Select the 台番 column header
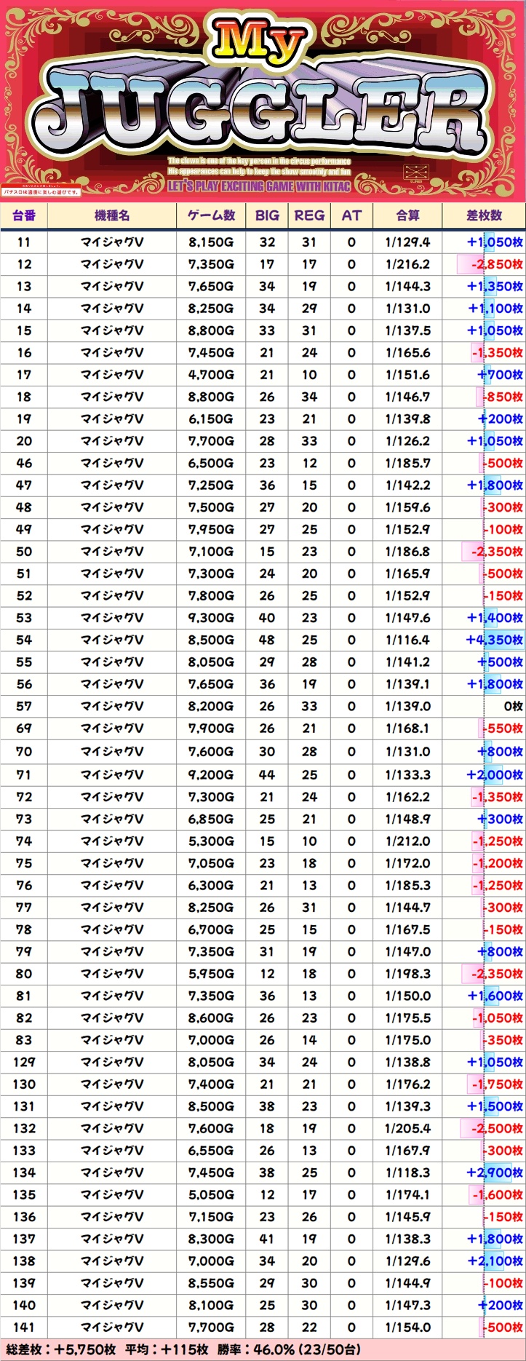This screenshot has height=1361, width=526. pos(24,215)
